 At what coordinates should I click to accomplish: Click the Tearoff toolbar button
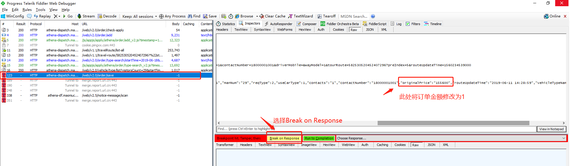click(x=327, y=16)
